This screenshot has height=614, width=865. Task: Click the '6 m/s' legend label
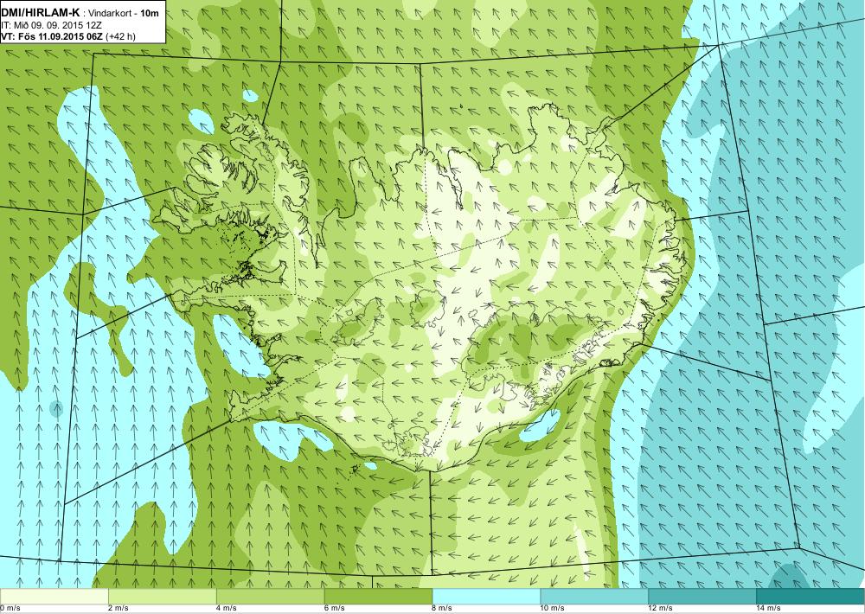click(334, 609)
